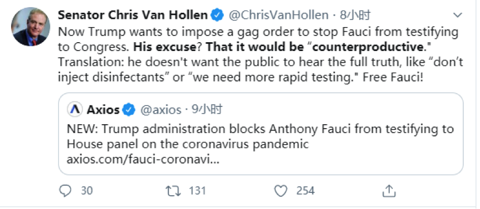This screenshot has height=209, width=480.
Task: Click the 30 replies count
Action: coord(86,191)
